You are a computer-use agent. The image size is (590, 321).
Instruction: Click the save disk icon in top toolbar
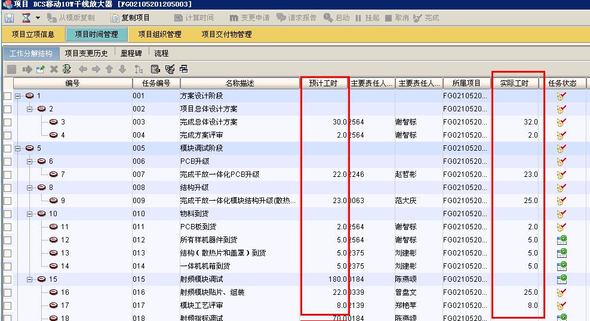(10, 18)
